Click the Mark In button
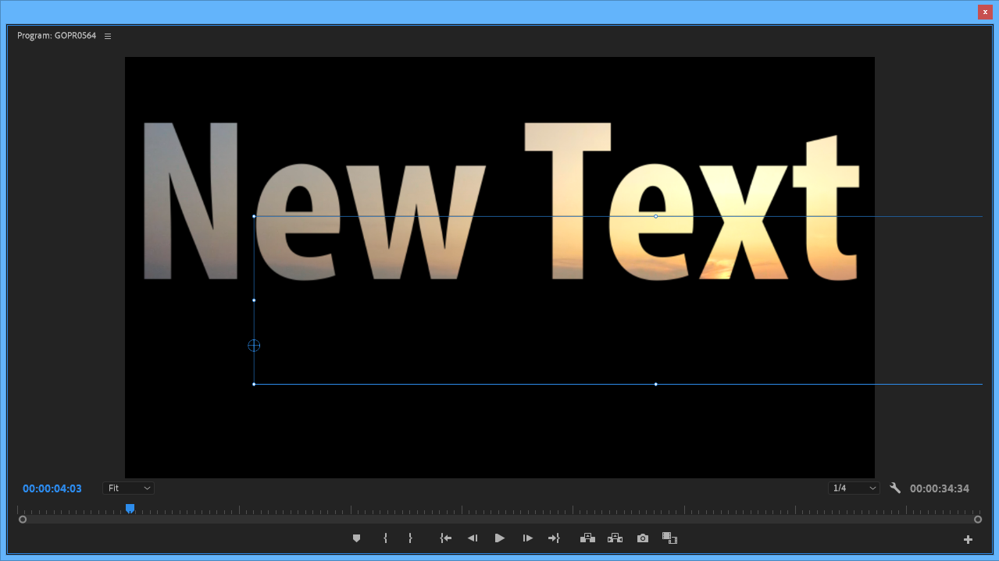Screen dimensions: 999x561 click(385, 538)
